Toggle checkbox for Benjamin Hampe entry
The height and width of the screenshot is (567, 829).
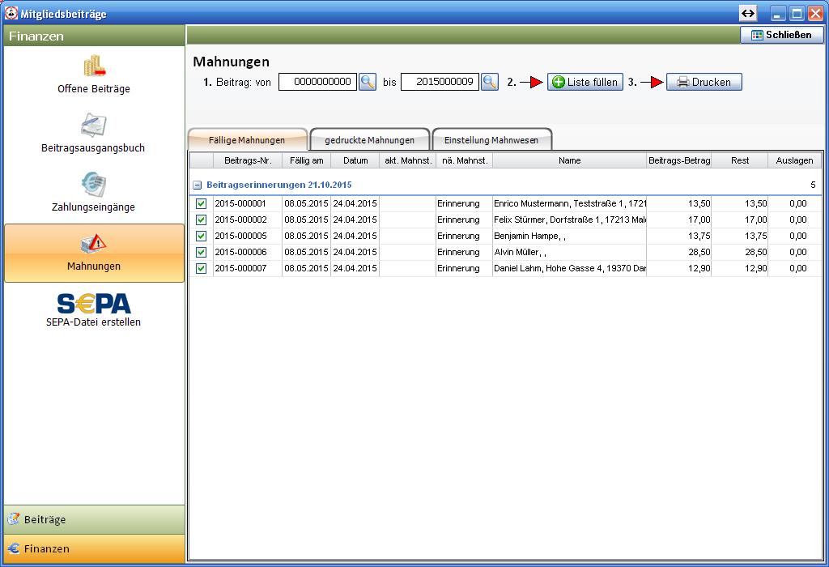(x=202, y=236)
